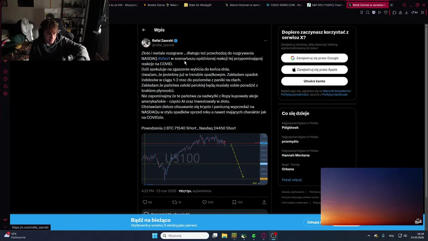Switch to the 'to za Hit! - Muzyczny' tab
Image resolution: width=428 pixels, height=241 pixels.
tap(124, 5)
